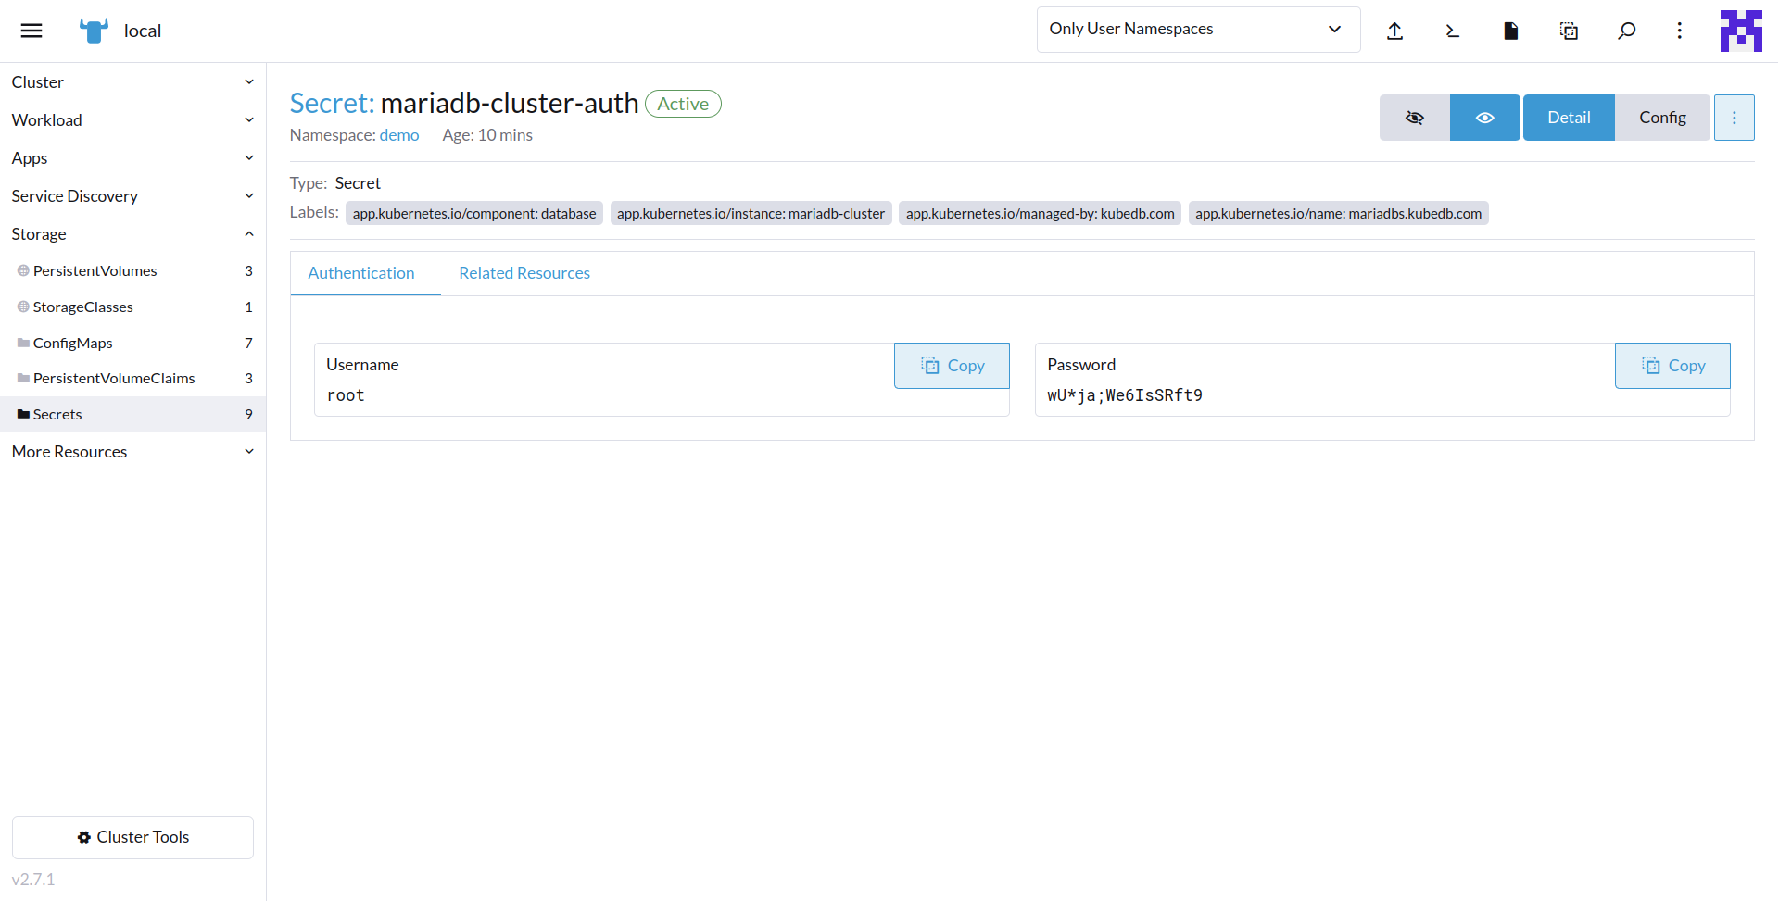Expand the Workload sidebar section
Screen dimensions: 1779x901
[x=132, y=120]
